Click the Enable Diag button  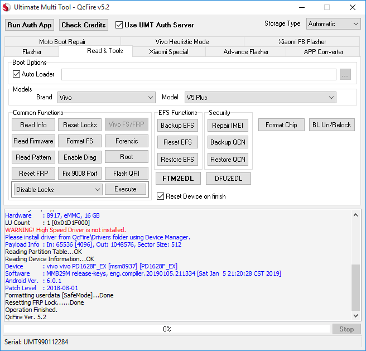(x=80, y=157)
